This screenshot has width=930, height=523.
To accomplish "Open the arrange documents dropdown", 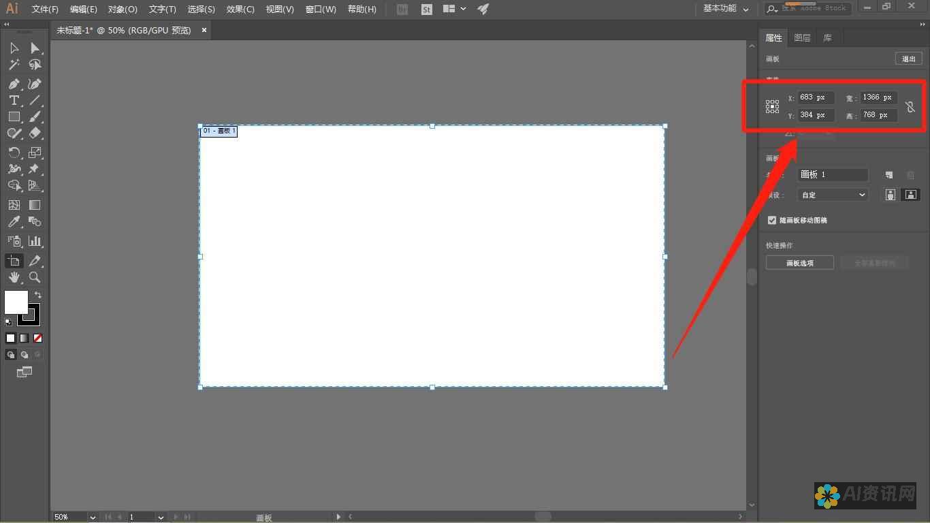I will (454, 9).
